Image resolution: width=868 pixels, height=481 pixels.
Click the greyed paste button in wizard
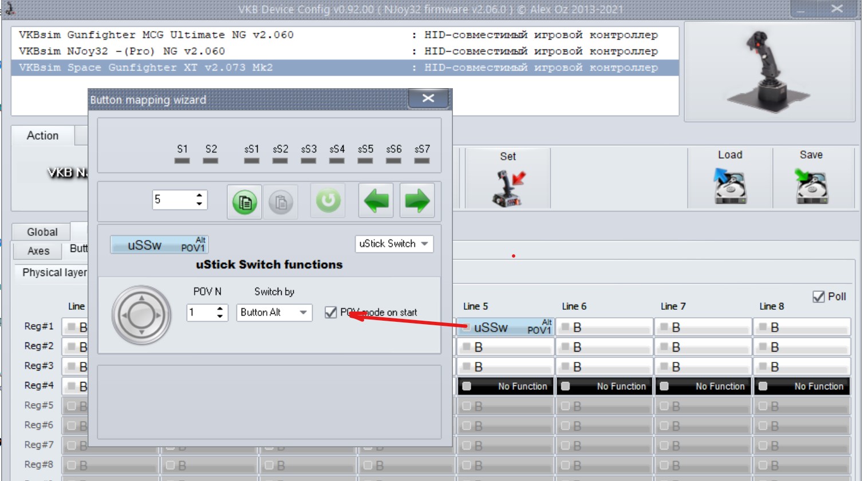pos(281,202)
